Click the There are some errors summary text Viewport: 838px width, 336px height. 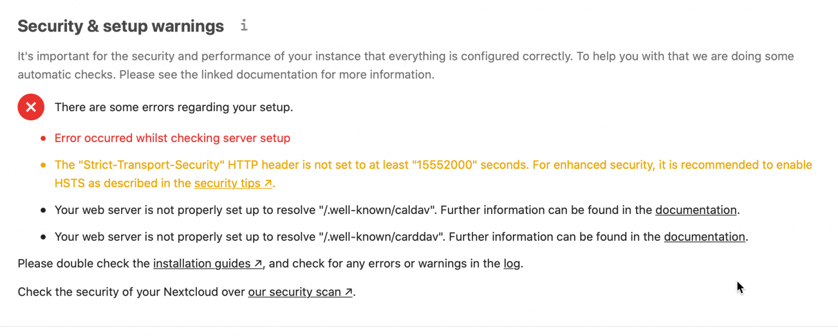(x=173, y=107)
